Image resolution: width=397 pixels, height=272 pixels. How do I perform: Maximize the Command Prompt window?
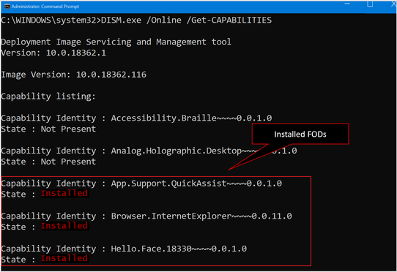coord(370,4)
